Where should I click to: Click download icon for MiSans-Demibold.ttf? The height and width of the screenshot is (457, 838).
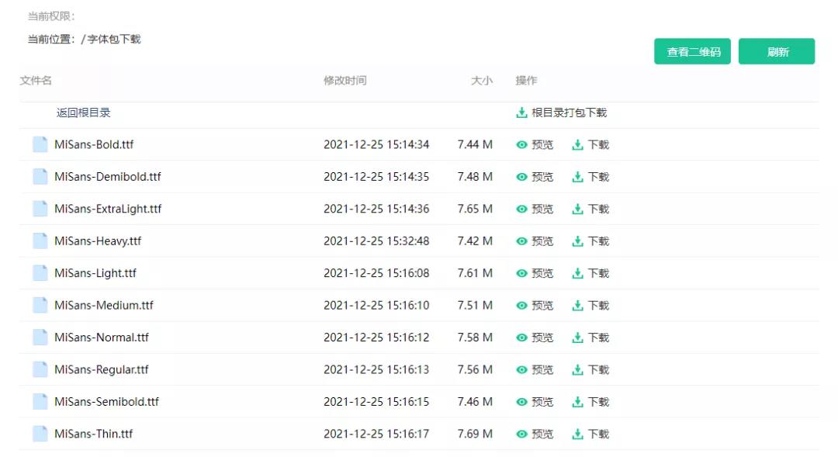[577, 177]
